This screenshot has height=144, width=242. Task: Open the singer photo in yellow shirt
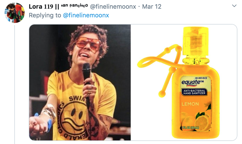pyautogui.click(x=80, y=82)
